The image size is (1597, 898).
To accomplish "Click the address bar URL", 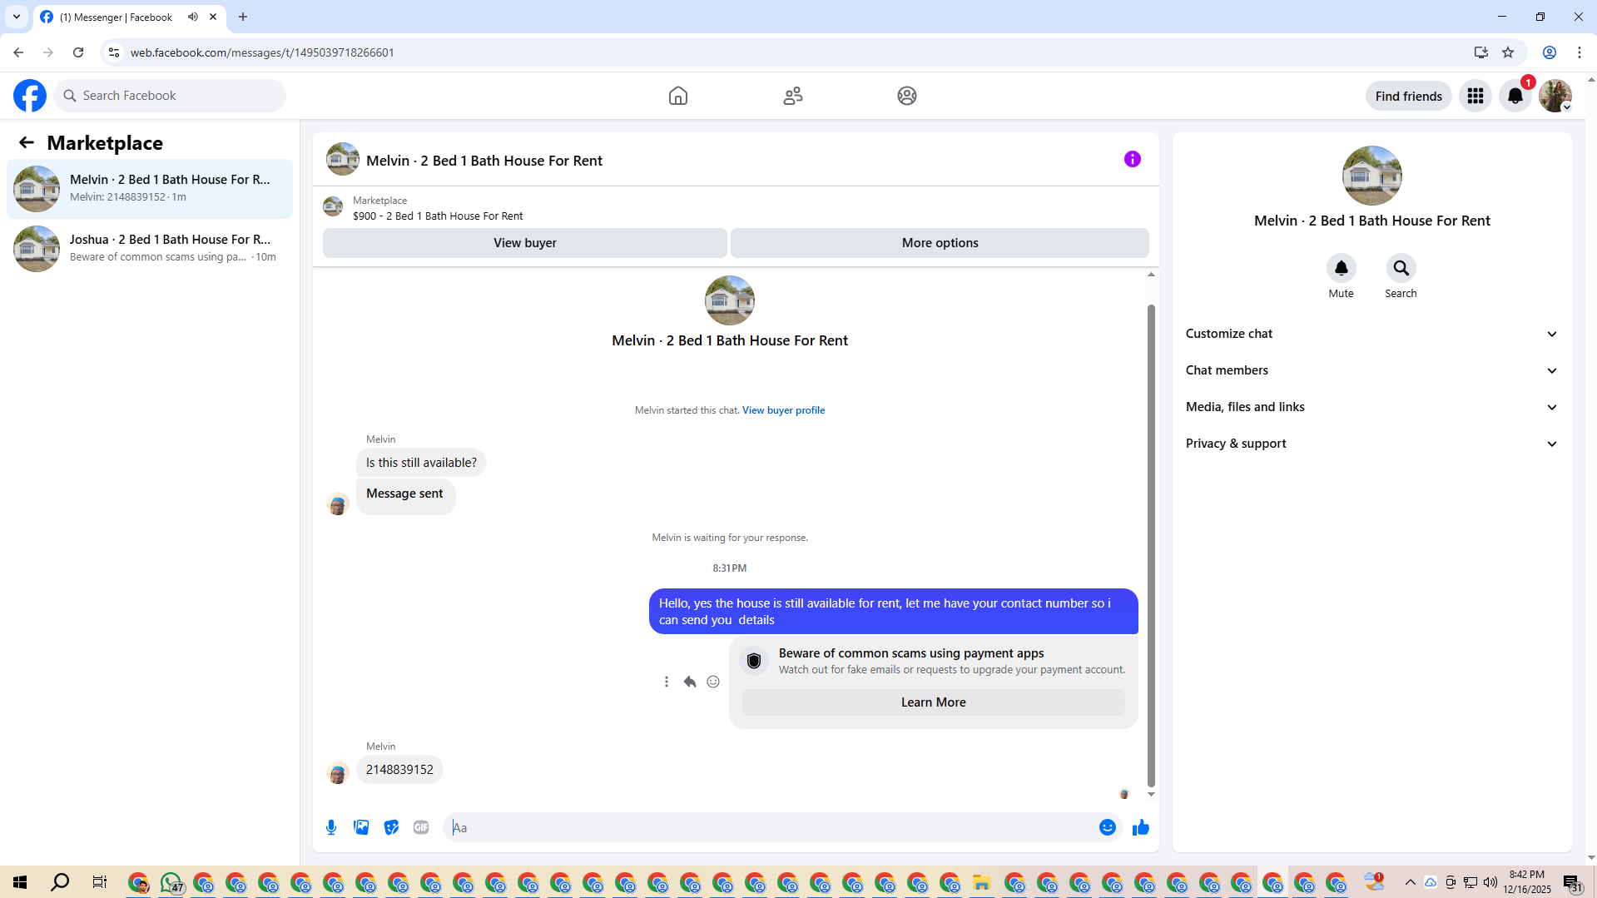I will tap(262, 52).
